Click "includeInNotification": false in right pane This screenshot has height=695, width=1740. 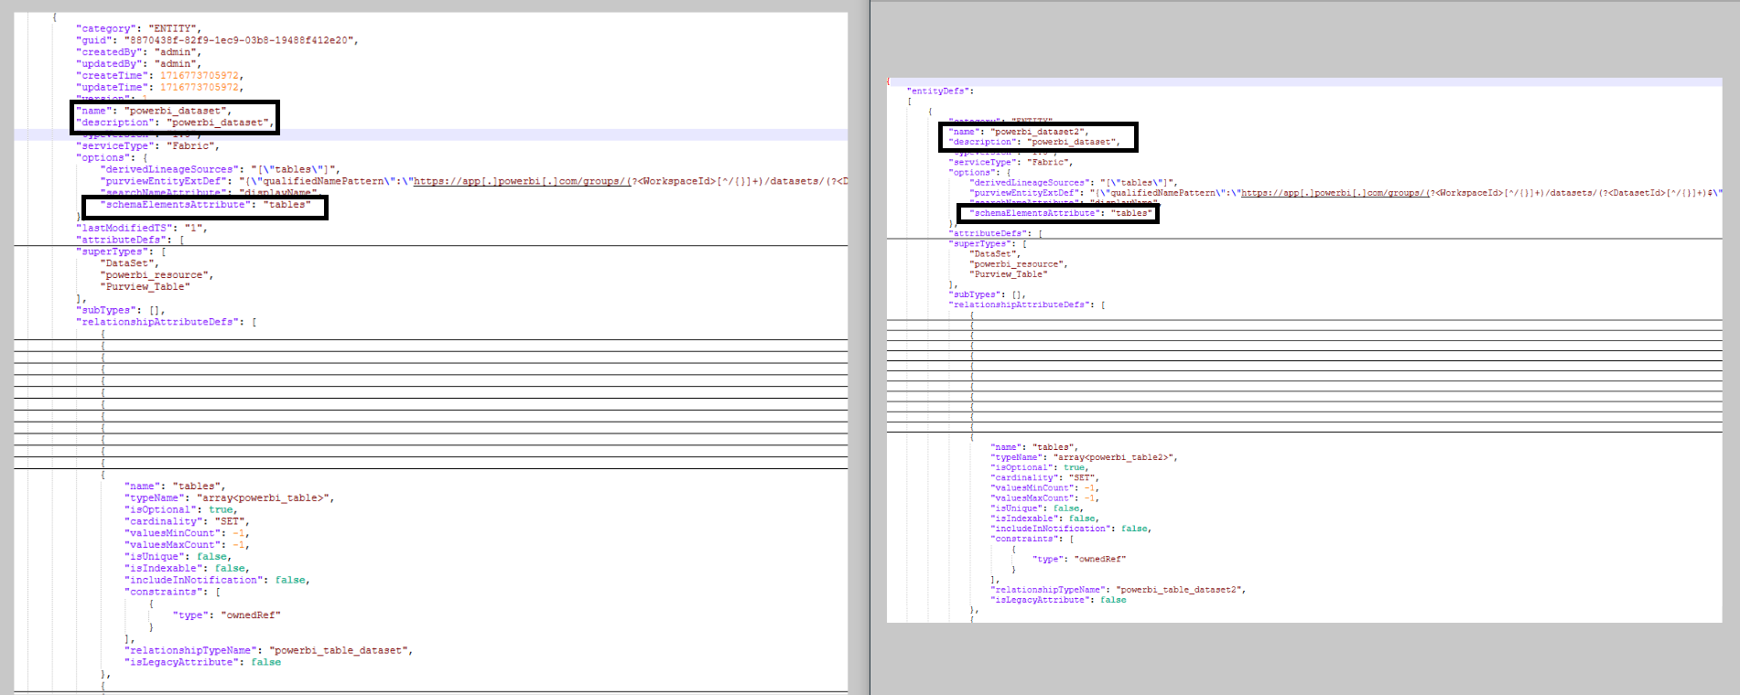coord(1072,529)
